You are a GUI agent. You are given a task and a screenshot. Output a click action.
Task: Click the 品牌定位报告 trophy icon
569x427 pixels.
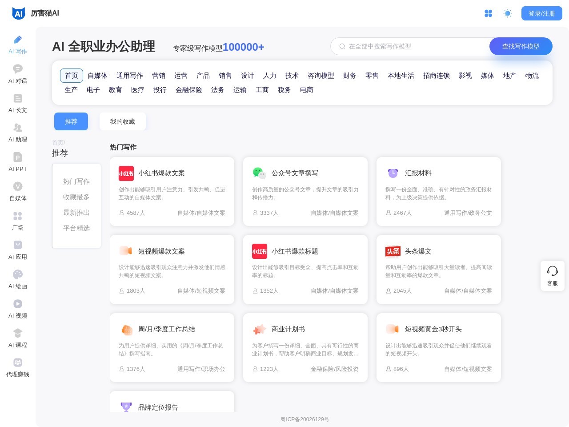126,407
